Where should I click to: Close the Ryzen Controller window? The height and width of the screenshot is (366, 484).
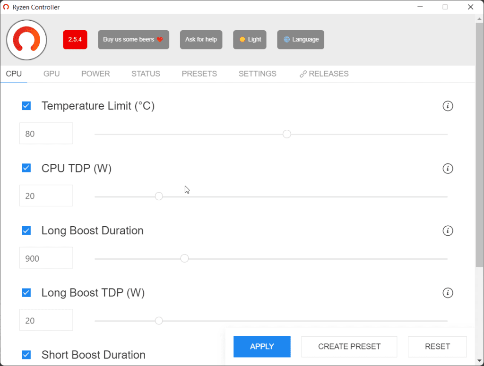point(470,7)
